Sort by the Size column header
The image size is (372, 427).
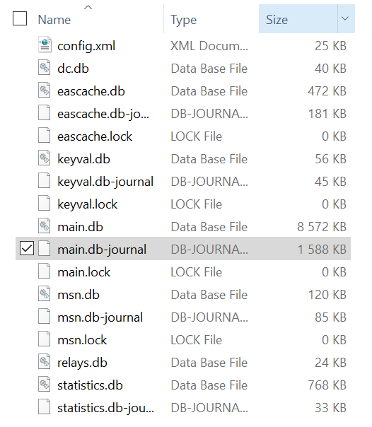(x=298, y=18)
